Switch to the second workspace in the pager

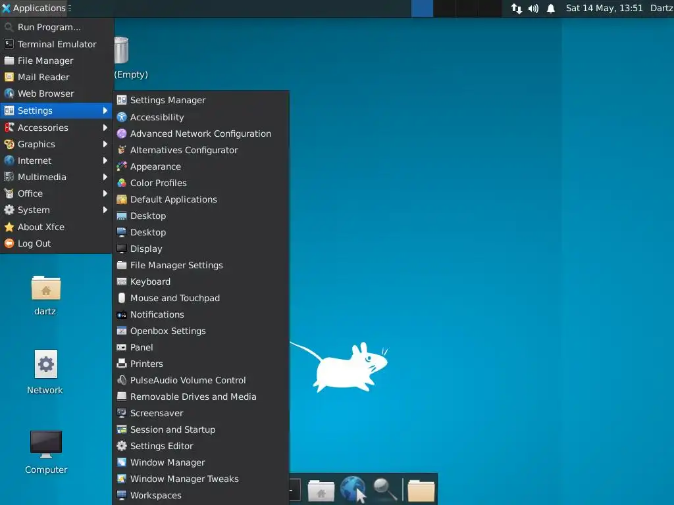point(444,9)
